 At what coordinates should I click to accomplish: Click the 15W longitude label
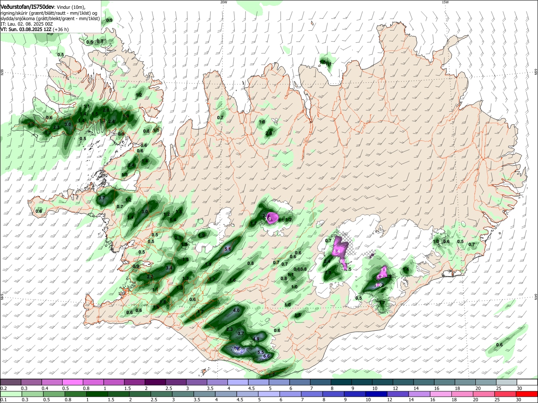[x=445, y=2]
